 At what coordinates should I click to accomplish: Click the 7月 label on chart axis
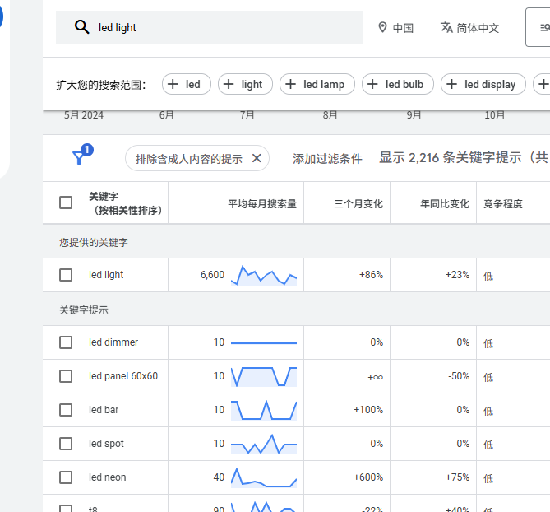(247, 115)
